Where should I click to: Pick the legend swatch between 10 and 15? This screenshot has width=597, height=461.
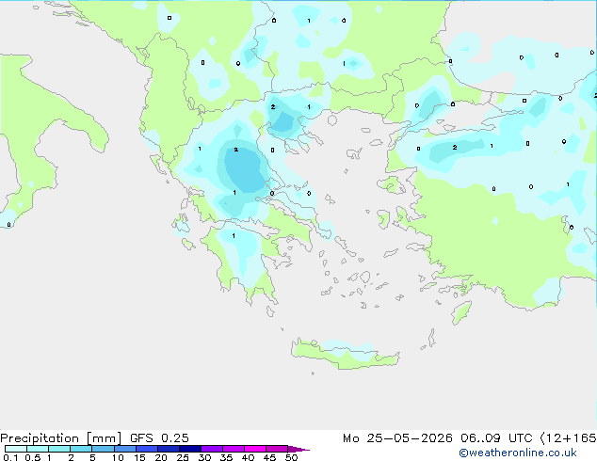[x=124, y=449]
